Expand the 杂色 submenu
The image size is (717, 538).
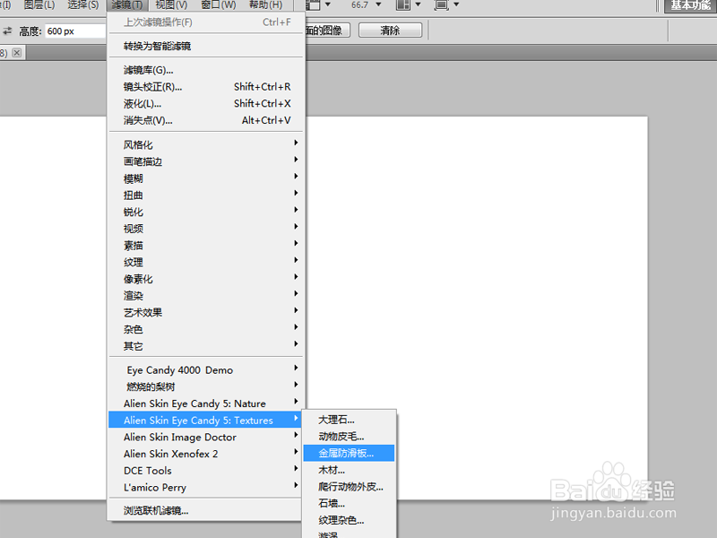(206, 329)
